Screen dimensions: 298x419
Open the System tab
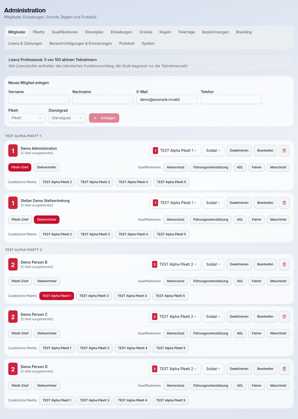pos(148,43)
